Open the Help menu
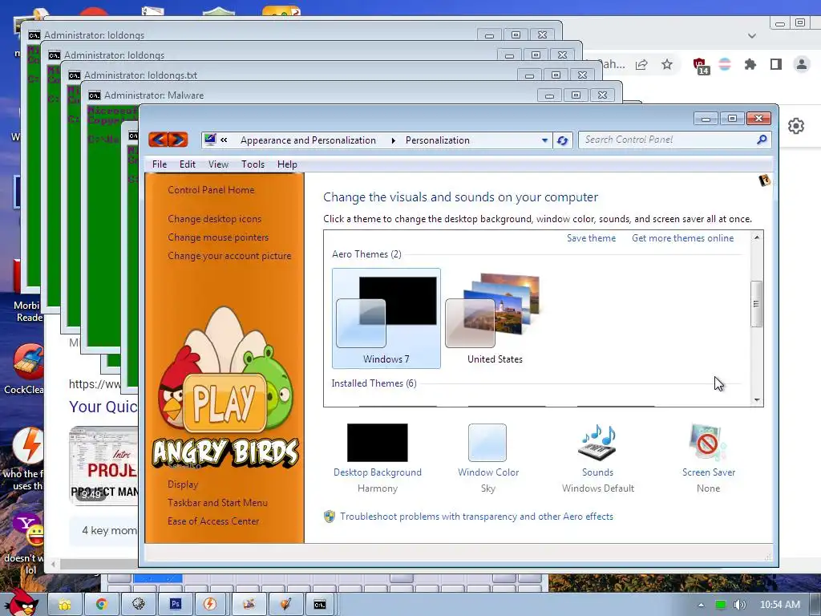This screenshot has width=821, height=616. pos(287,164)
